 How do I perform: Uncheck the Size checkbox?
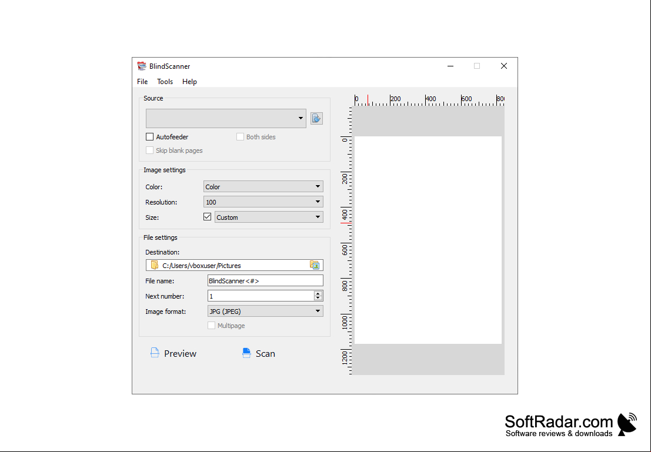[x=207, y=217]
